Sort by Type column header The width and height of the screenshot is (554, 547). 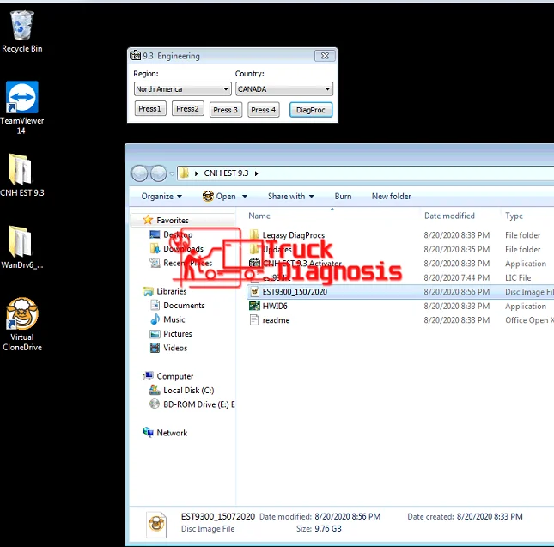514,216
